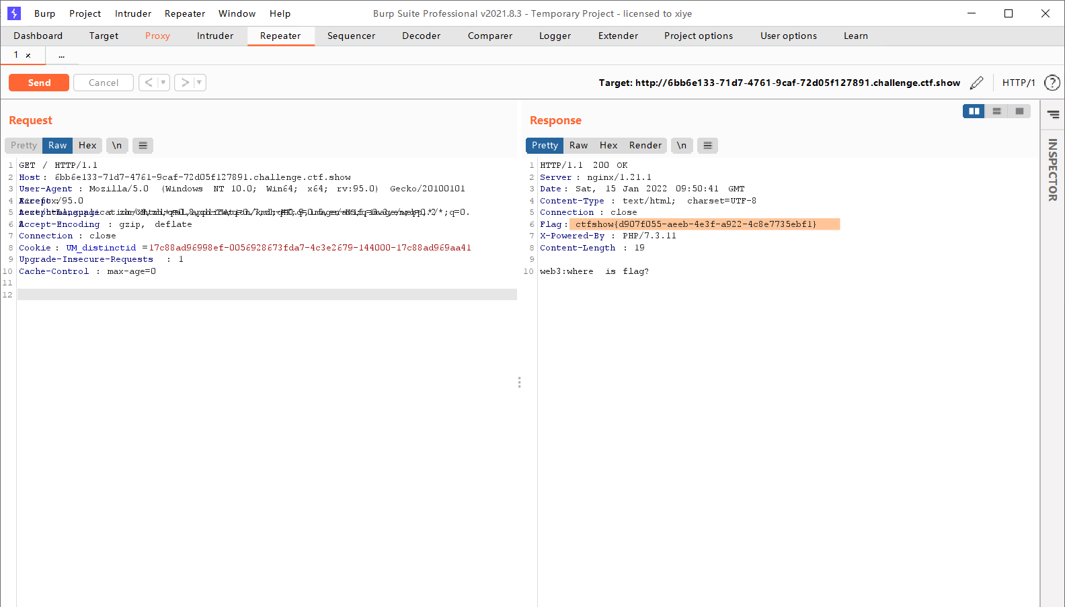Open the INSPECTOR side panel label
1065x607 pixels.
pos(1053,170)
